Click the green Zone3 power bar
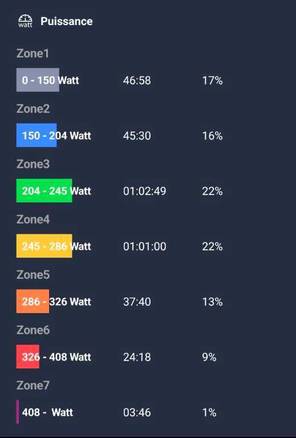The height and width of the screenshot is (438, 296). 44,190
